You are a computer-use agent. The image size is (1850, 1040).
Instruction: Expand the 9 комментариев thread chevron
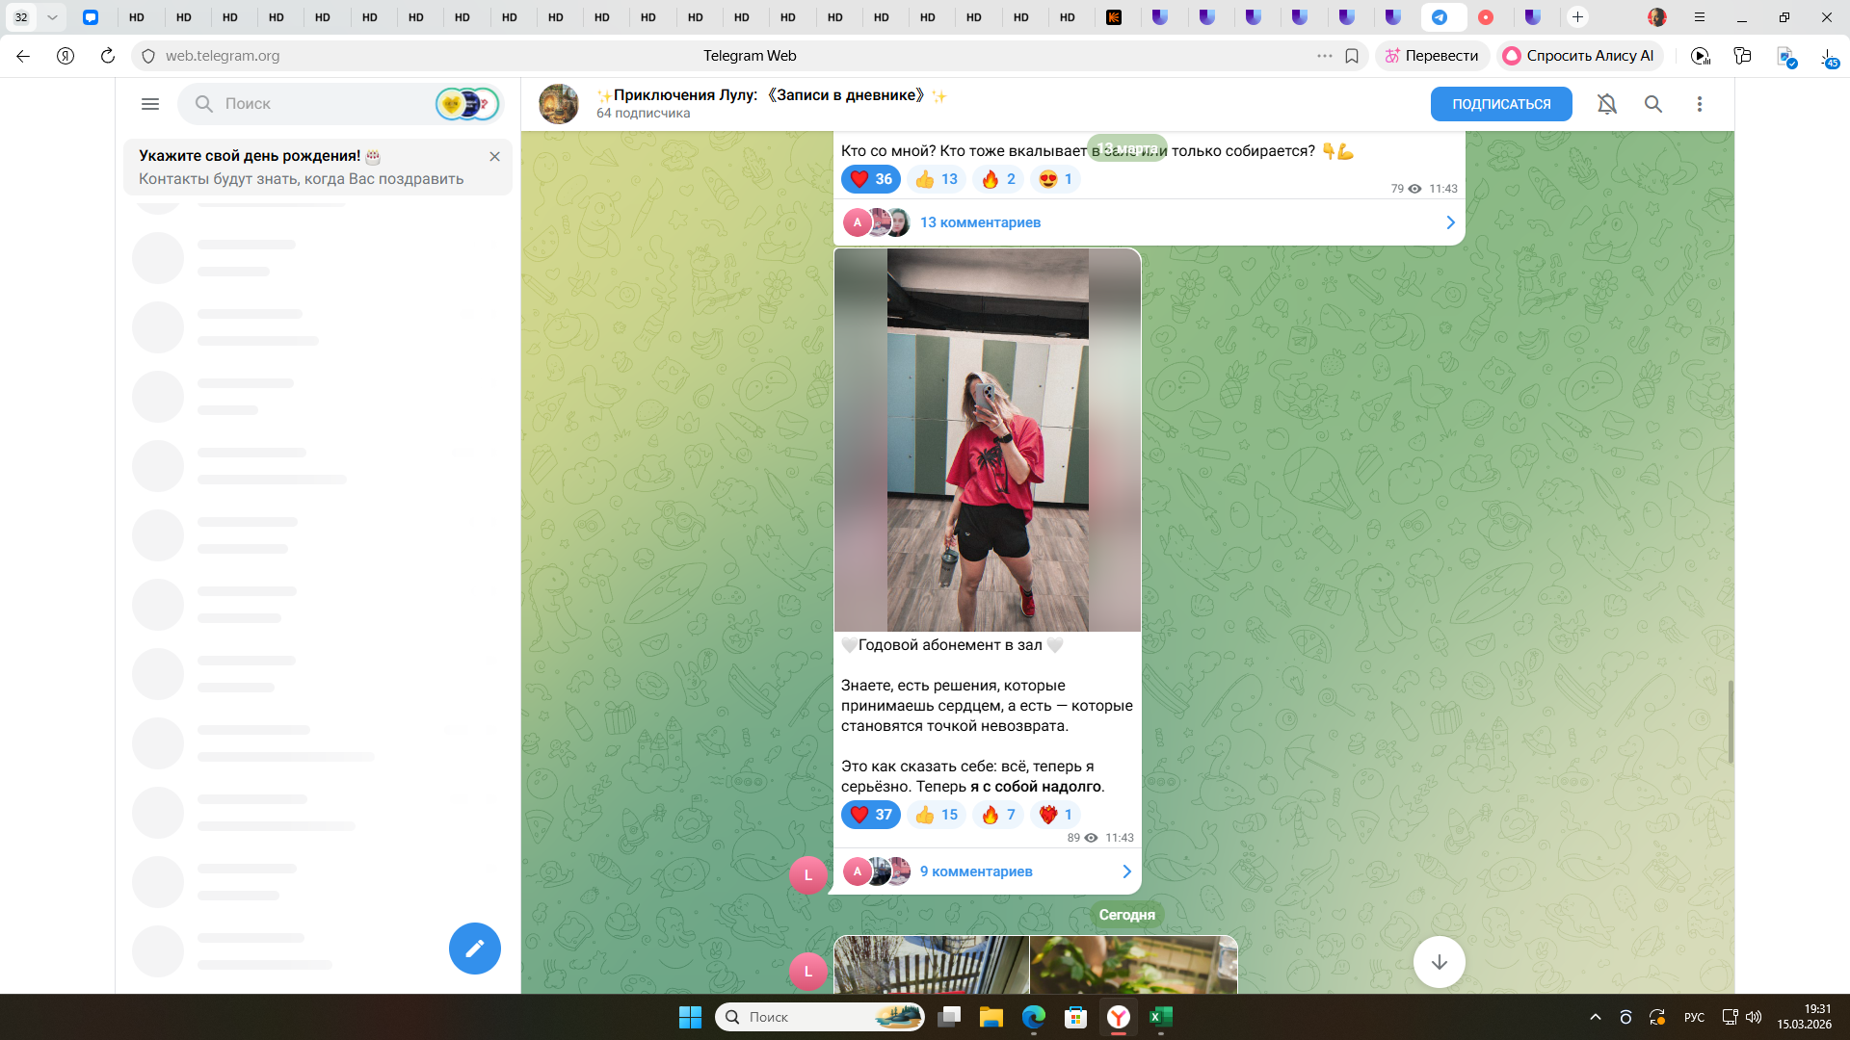(x=1126, y=871)
